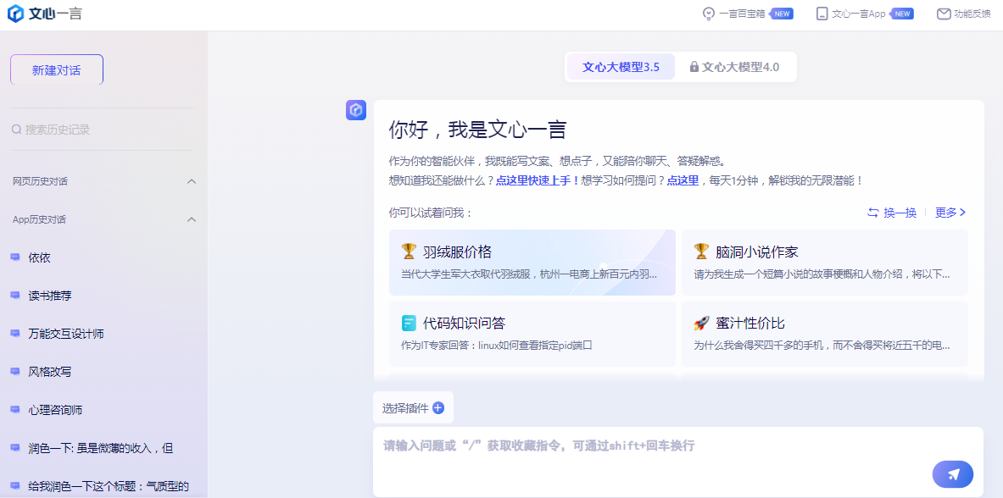
Task: Select 代码知识问答 suggestion card
Action: (532, 334)
